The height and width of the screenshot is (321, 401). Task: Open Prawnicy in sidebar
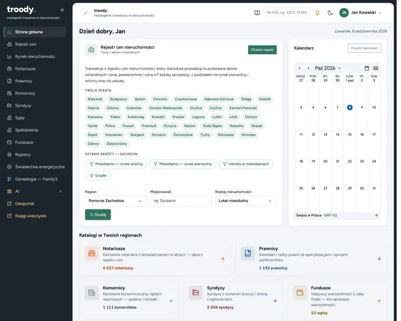pyautogui.click(x=35, y=81)
